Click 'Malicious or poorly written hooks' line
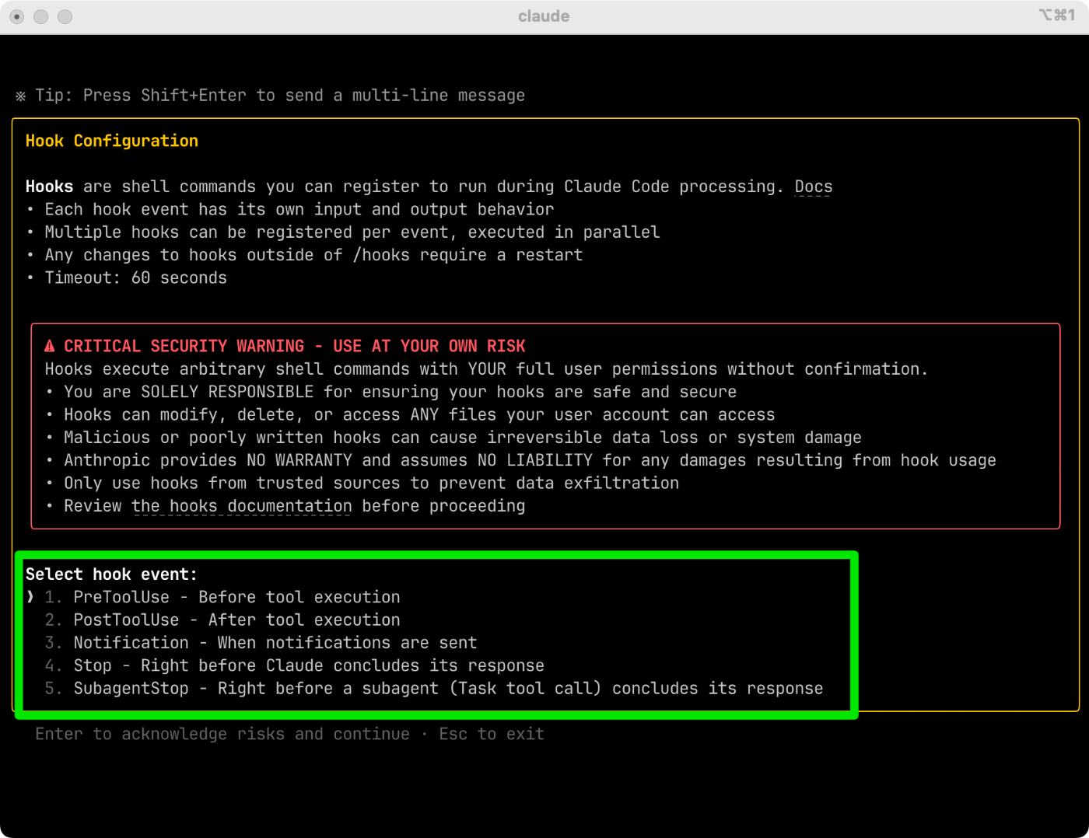1089x838 pixels. click(463, 438)
